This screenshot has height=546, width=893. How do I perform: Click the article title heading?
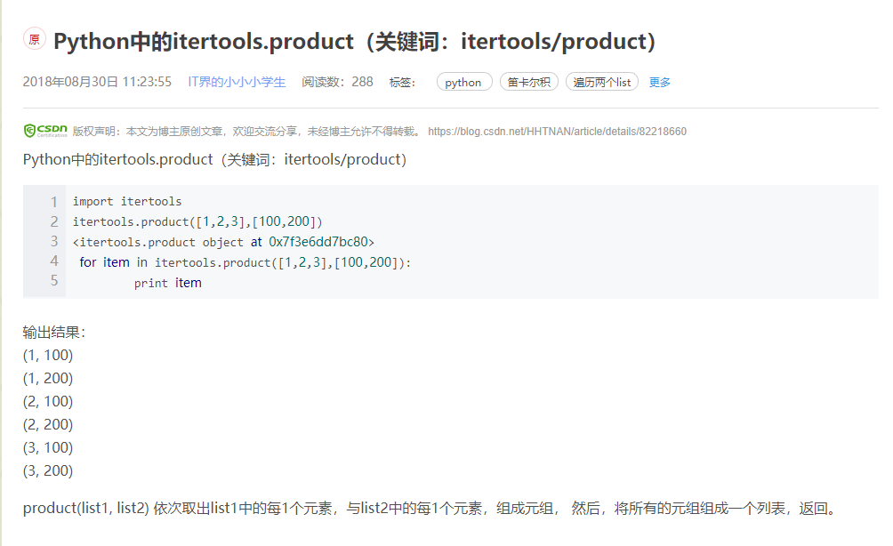[354, 42]
